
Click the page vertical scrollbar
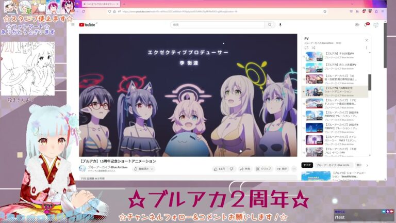click(385, 45)
